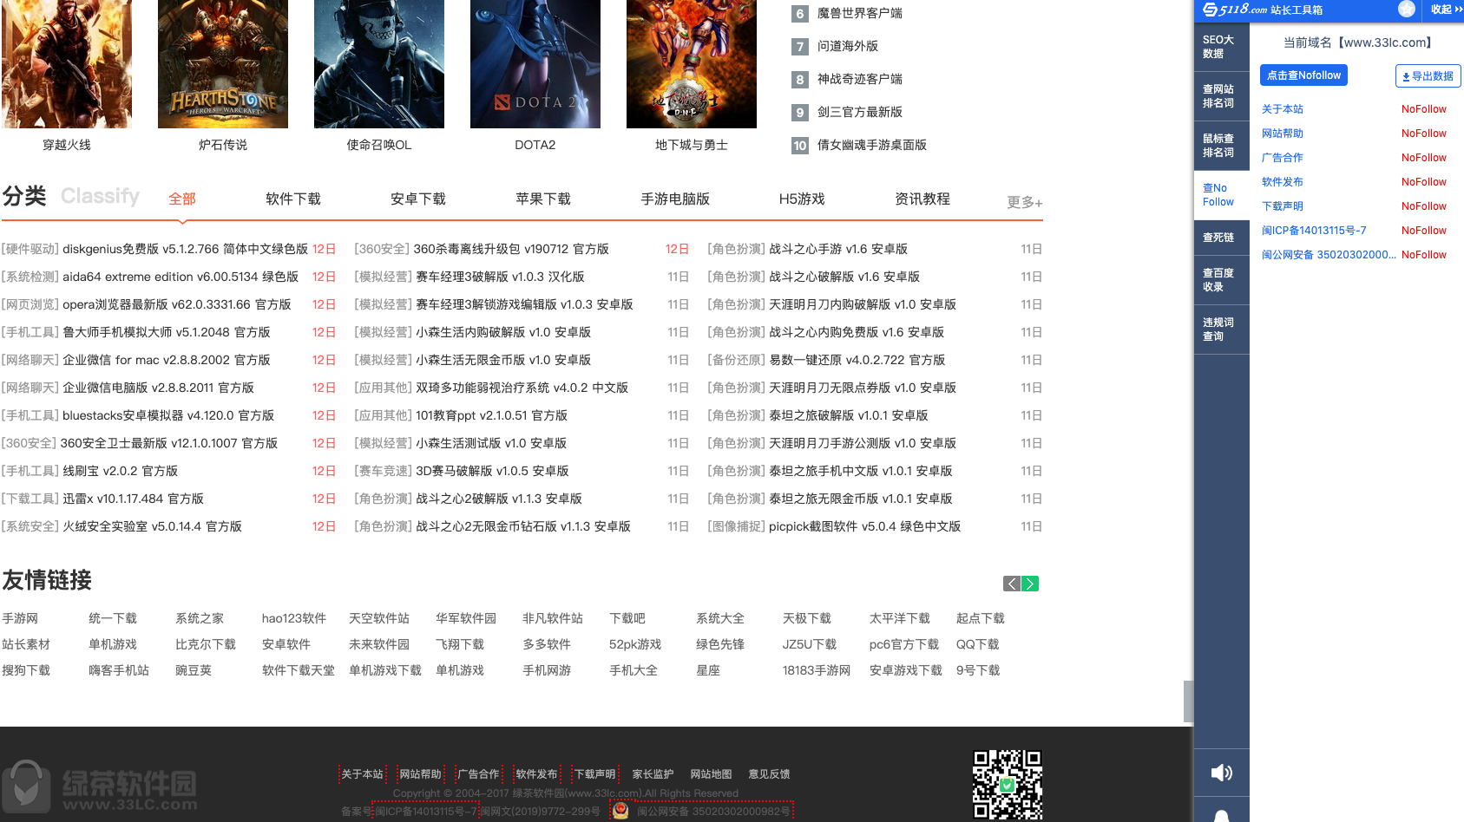Collapse the 5118 panel with 收起 button
1464x822 pixels.
1447,10
